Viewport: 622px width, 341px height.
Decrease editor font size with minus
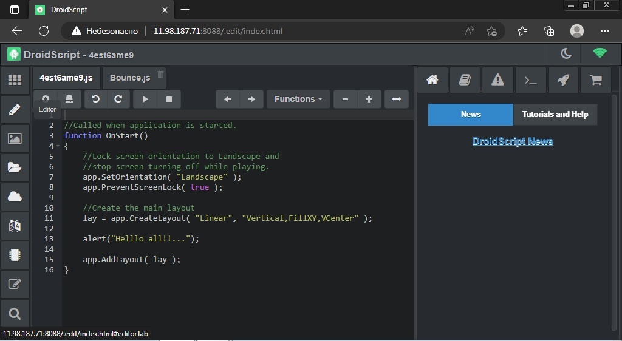[x=345, y=99]
